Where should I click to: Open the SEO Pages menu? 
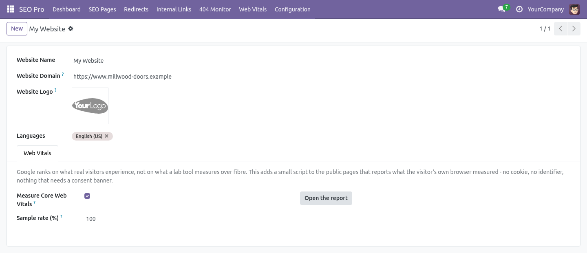(102, 9)
